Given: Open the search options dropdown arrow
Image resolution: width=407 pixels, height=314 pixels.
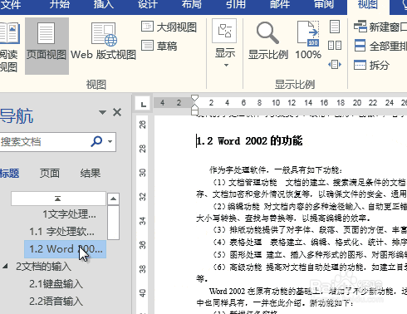Looking at the screenshot, I should coord(110,142).
